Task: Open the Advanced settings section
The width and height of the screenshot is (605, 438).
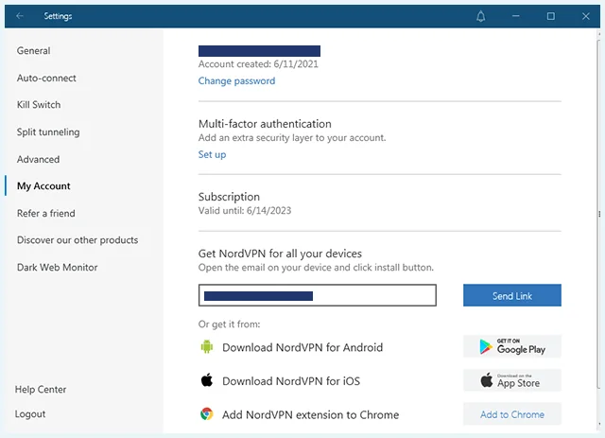Action: coord(38,159)
